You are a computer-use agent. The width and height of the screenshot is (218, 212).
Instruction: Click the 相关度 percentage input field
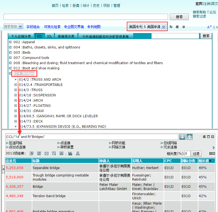coord(187,154)
